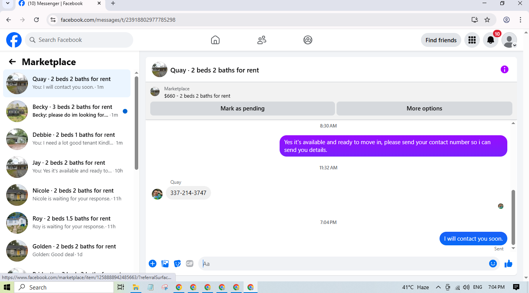View site information icon in address bar
This screenshot has height=293, width=529.
[x=53, y=20]
